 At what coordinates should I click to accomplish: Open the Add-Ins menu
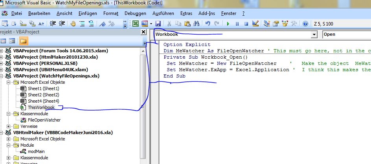point(207,13)
